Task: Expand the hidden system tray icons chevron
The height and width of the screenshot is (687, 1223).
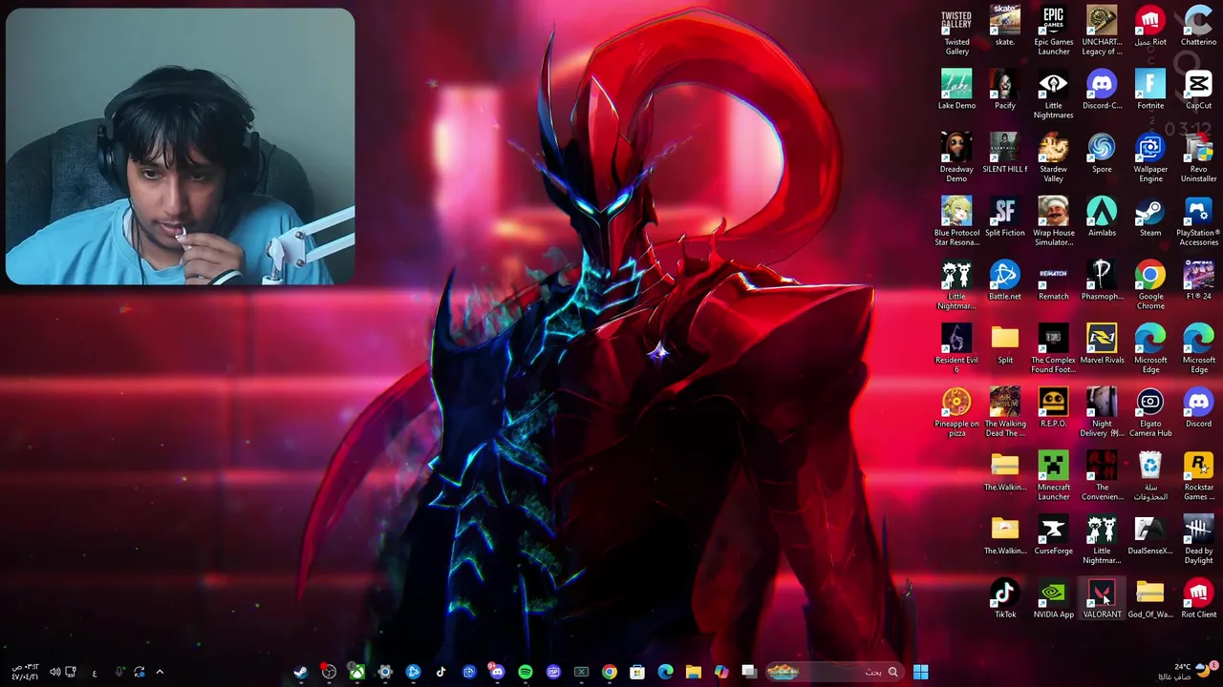Action: [x=160, y=672]
